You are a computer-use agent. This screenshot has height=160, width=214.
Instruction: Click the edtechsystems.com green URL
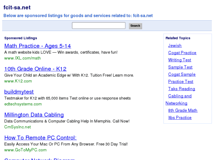point(23,104)
